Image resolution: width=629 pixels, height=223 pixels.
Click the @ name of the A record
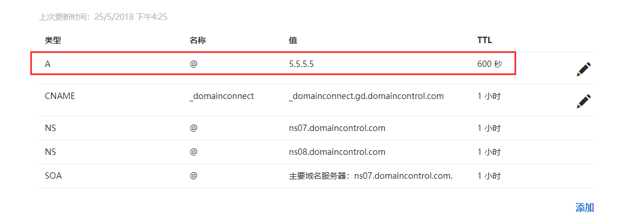point(194,64)
